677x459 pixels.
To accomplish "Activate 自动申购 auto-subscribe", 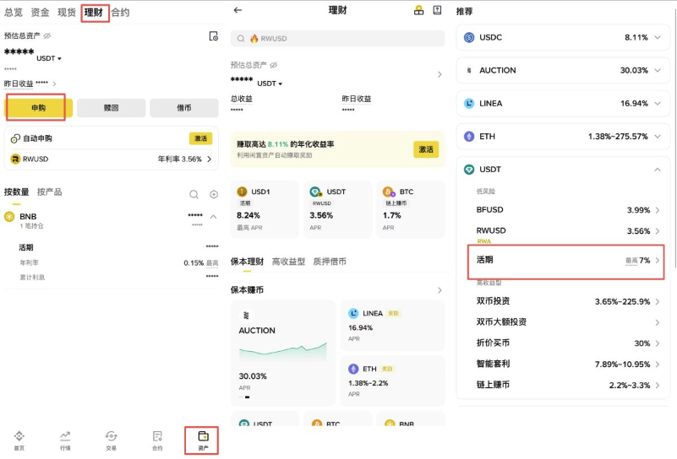I will [x=200, y=138].
